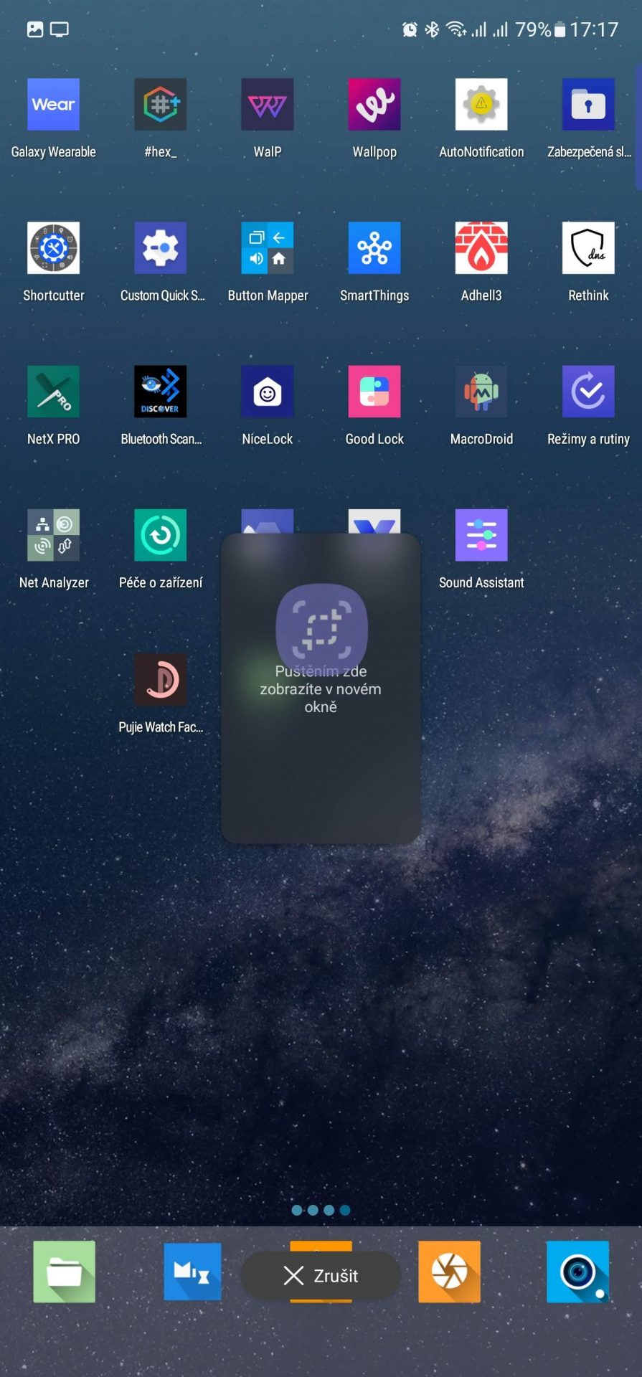Image resolution: width=642 pixels, height=1377 pixels.
Task: Tap the battery 79% indicator
Action: (540, 29)
